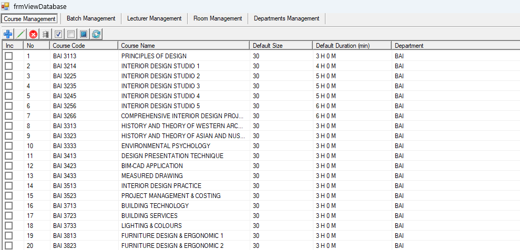Tick the checkbox for PRINCIPLES OF DESIGN

8,56
